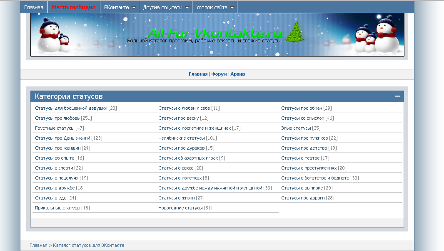Open the Главная nav menu item
Screen dimensions: 444x251
coord(34,7)
